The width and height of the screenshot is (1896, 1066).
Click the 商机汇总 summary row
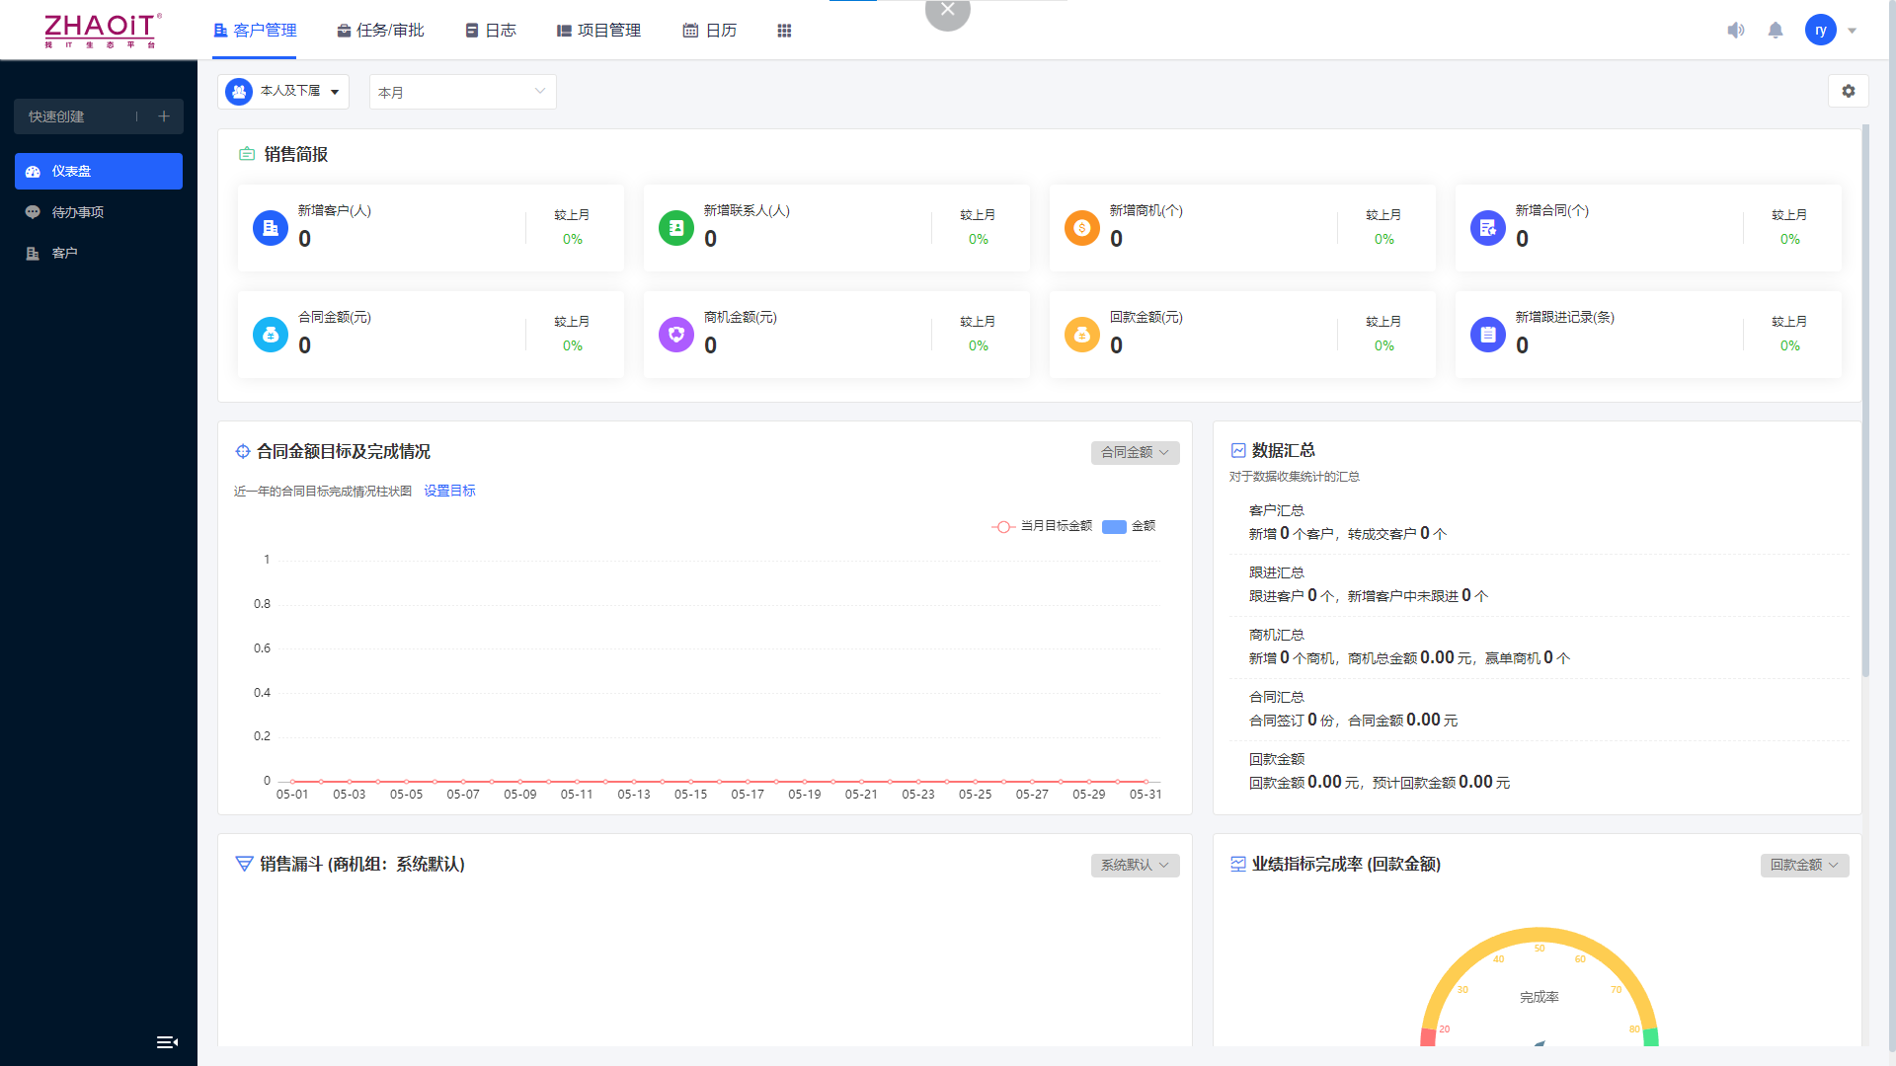click(x=1539, y=647)
